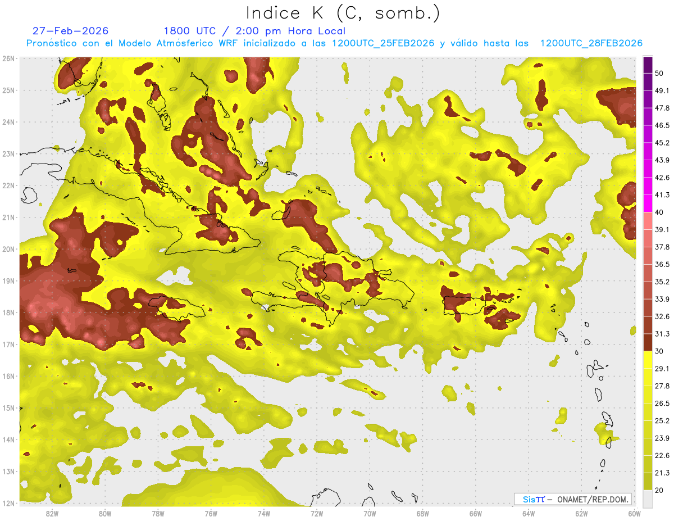Viewport: 674px width, 521px height.
Task: Click the '22.6' legend value
Action: (x=662, y=456)
